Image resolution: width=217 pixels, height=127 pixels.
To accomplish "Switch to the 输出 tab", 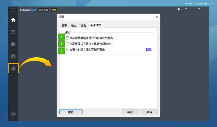I will (x=74, y=26).
